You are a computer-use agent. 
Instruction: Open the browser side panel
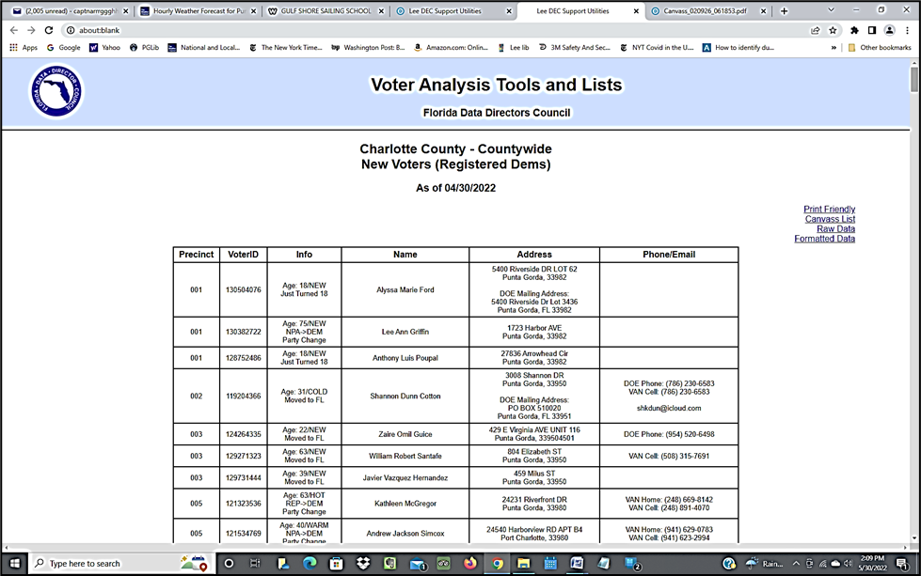872,30
